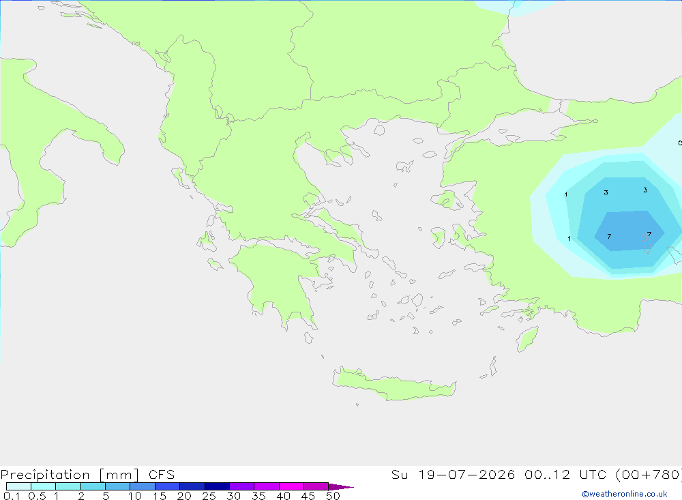Click the 30–35 mm violet legend swatch
This screenshot has height=500, width=682.
[242, 486]
